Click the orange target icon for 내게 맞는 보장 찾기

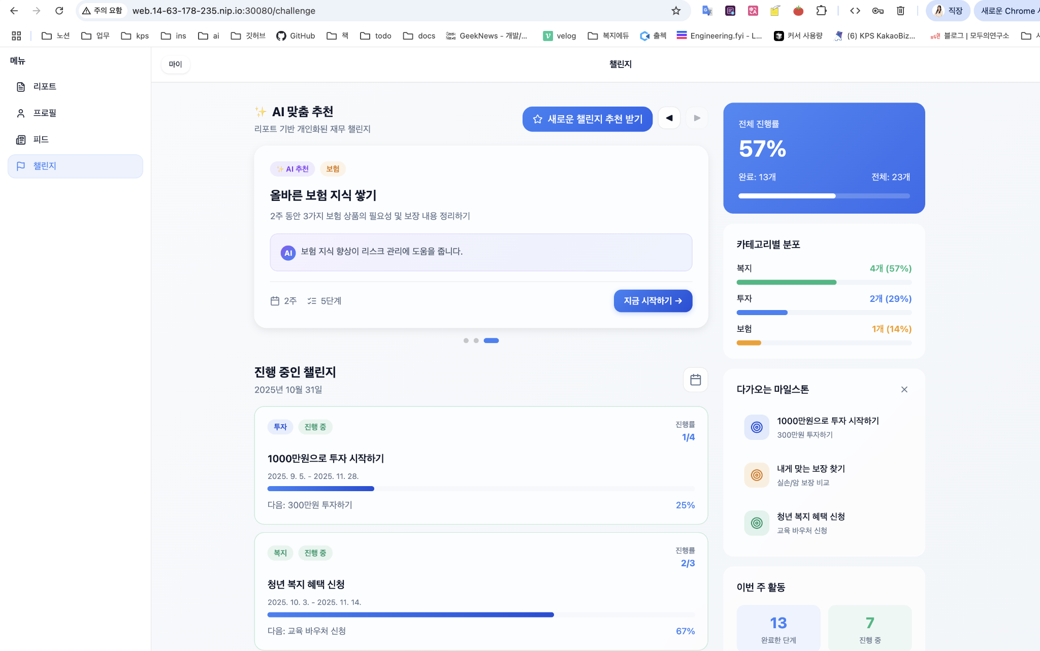point(756,475)
